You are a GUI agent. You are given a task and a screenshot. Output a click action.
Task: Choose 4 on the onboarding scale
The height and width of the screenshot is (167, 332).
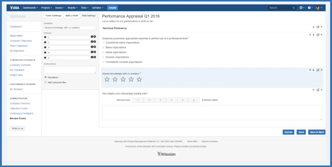tap(171, 100)
